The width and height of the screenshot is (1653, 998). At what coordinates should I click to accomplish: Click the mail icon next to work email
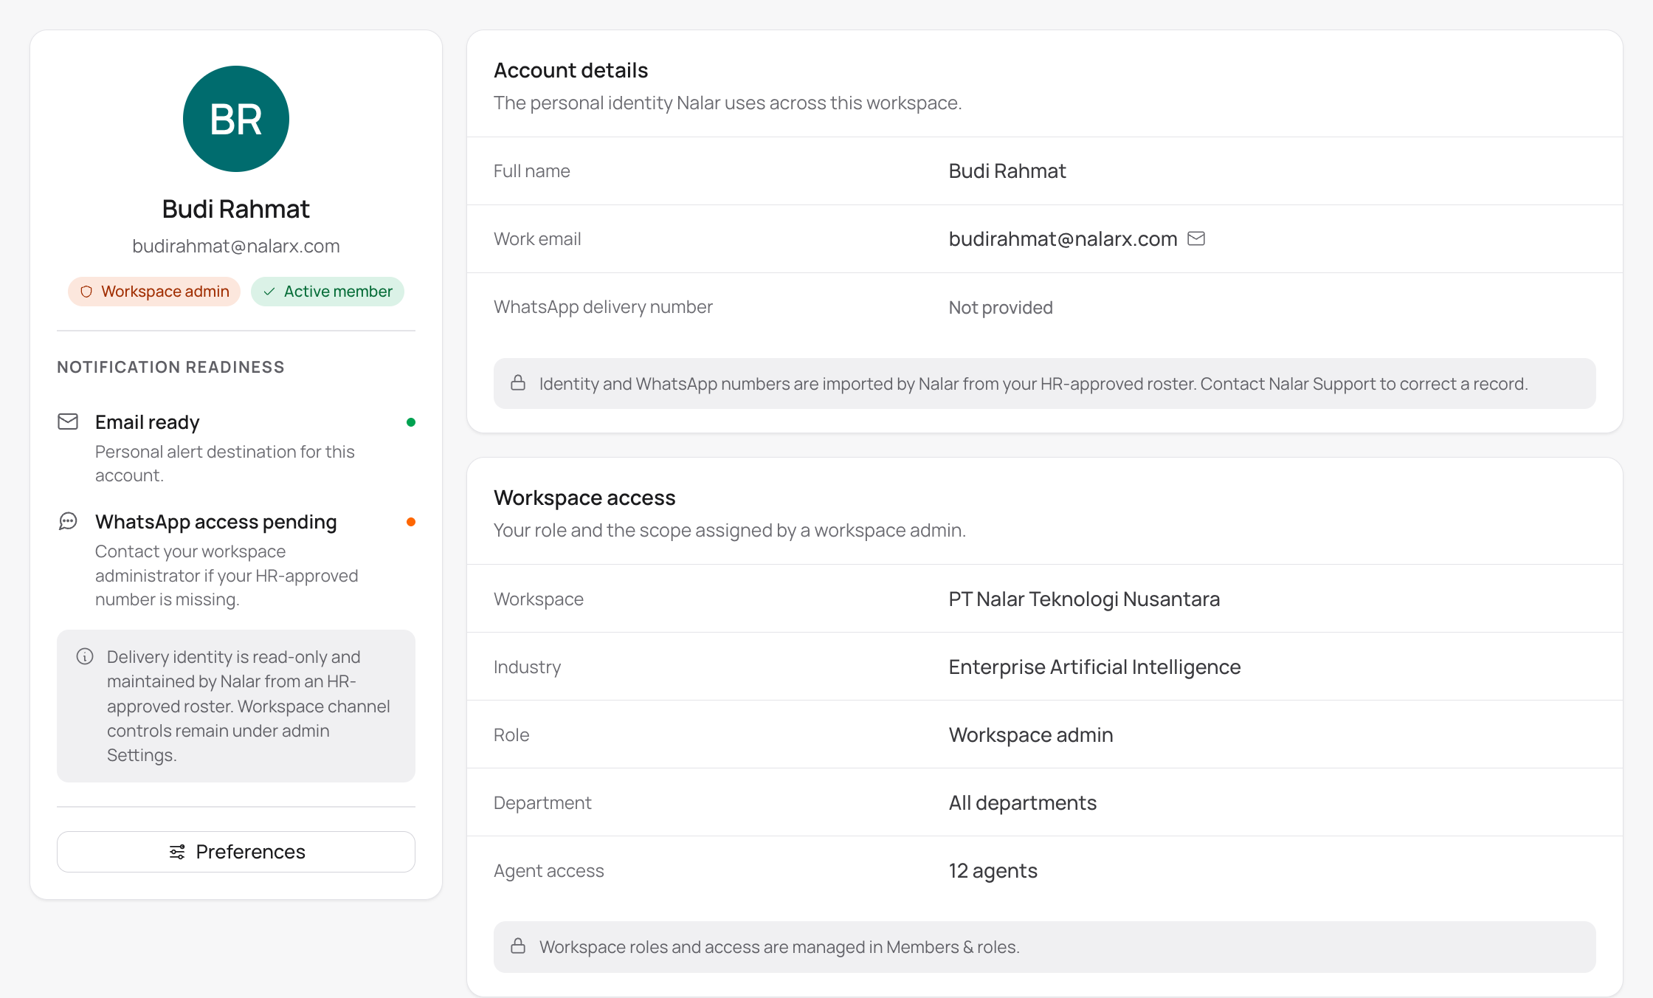point(1196,238)
